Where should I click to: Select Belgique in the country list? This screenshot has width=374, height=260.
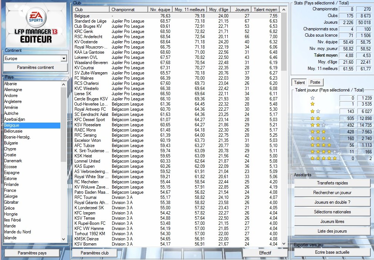[32, 125]
